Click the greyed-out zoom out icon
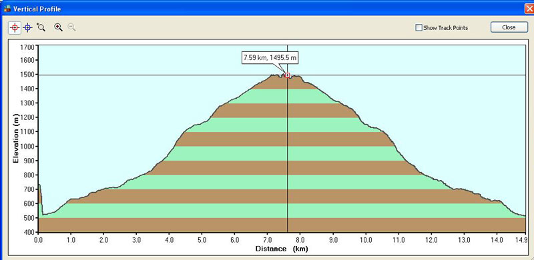 [71, 27]
